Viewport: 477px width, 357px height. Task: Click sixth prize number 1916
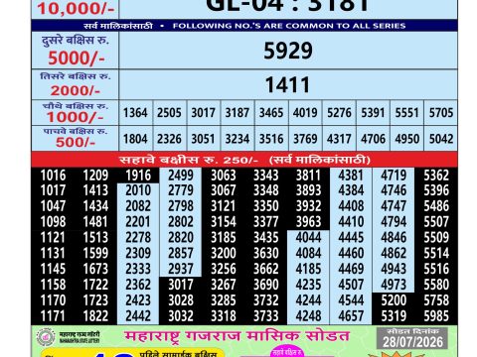(x=138, y=176)
